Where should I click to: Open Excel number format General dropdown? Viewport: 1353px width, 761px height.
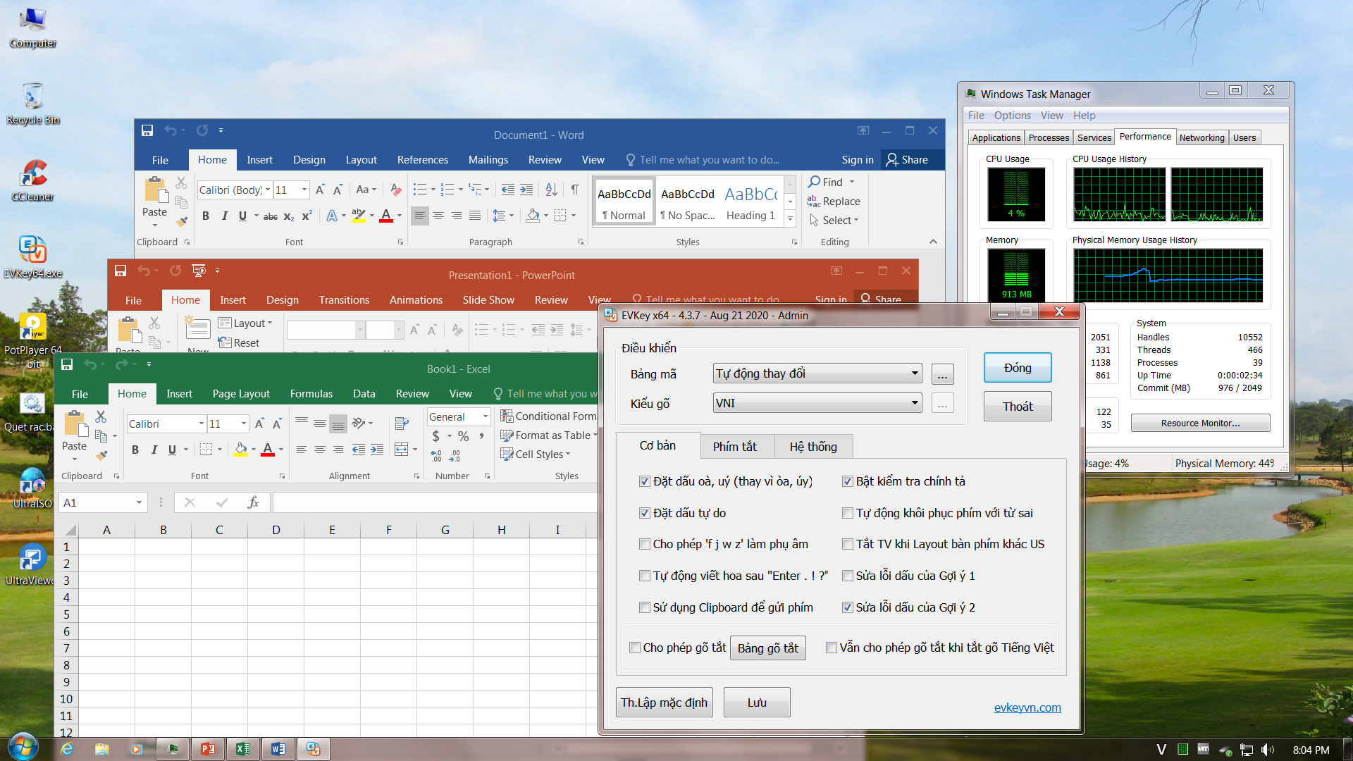click(x=485, y=417)
